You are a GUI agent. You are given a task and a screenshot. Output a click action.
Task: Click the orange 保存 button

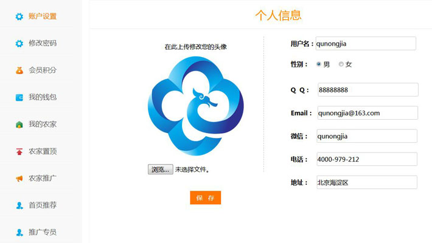pyautogui.click(x=205, y=197)
